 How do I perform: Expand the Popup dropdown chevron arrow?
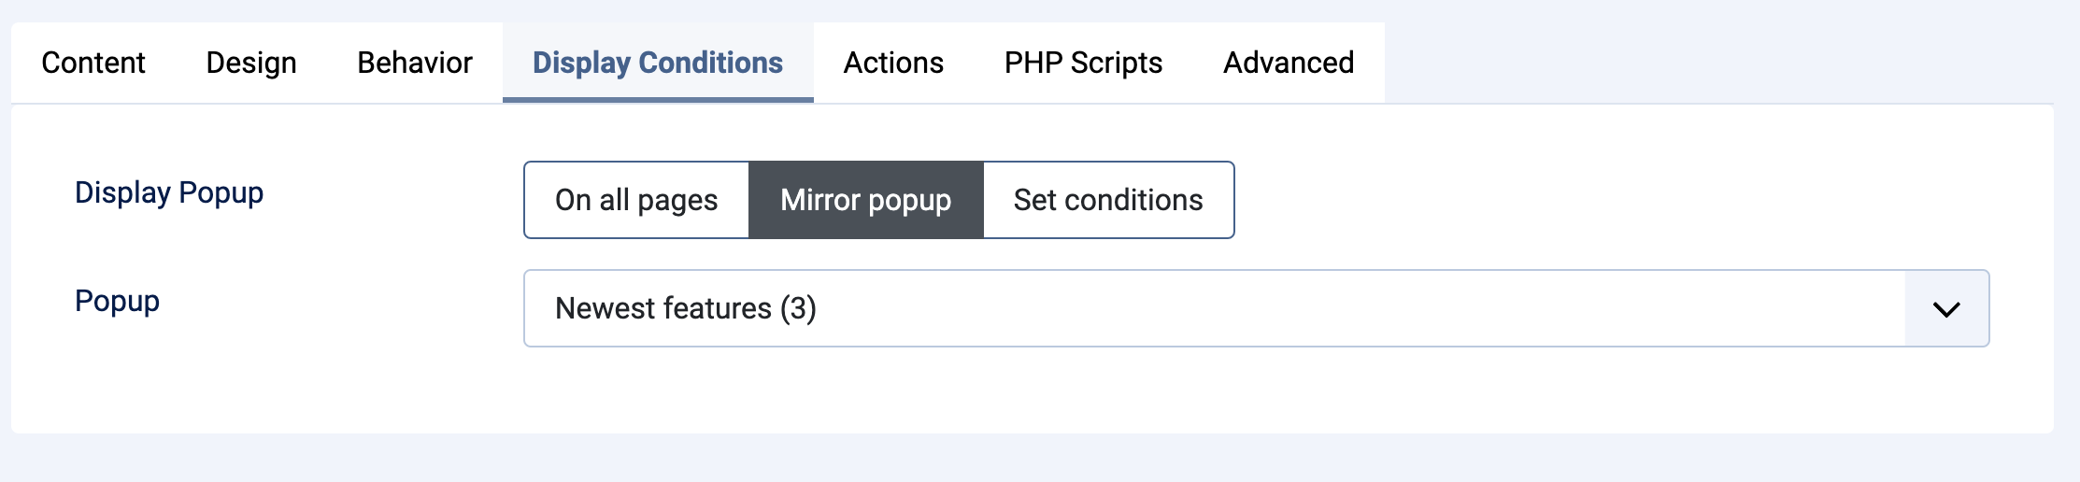point(1945,309)
